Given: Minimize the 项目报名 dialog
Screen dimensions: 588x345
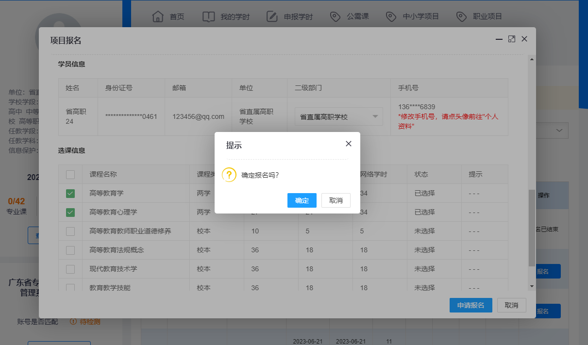Looking at the screenshot, I should pos(499,39).
